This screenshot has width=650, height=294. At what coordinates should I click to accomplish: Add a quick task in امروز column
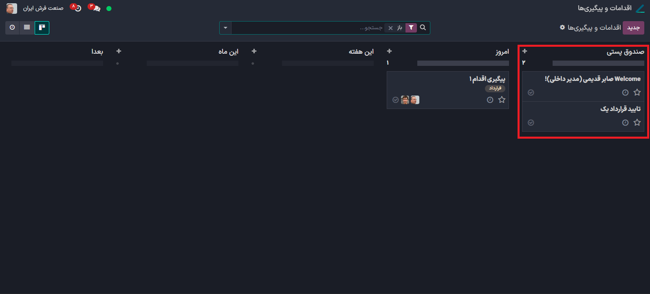tap(389, 51)
